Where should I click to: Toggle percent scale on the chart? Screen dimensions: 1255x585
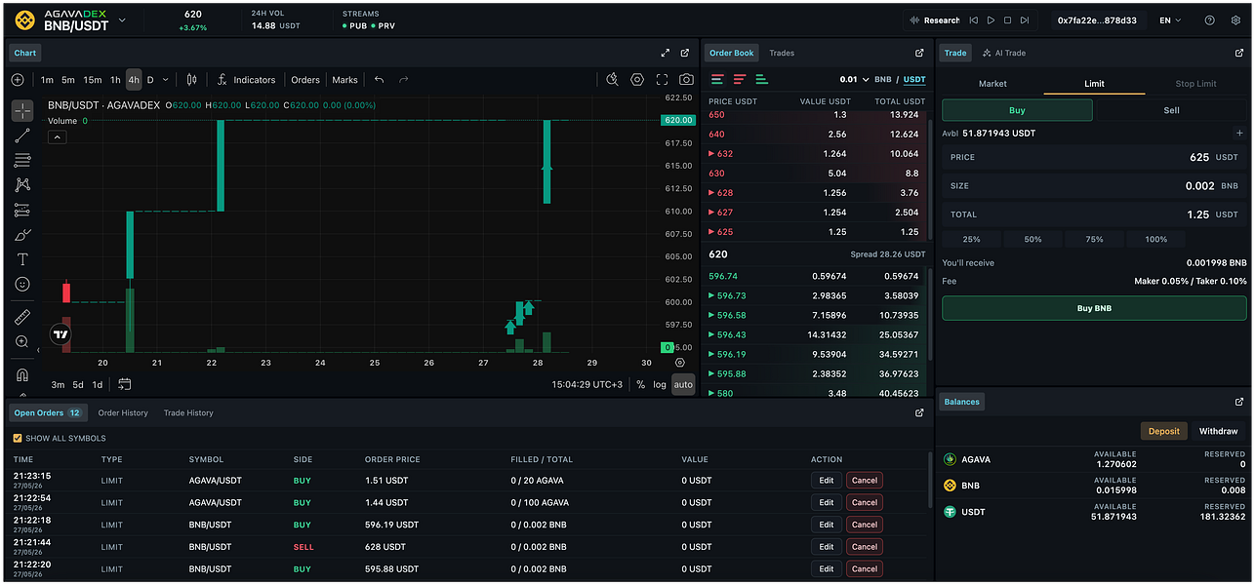641,384
